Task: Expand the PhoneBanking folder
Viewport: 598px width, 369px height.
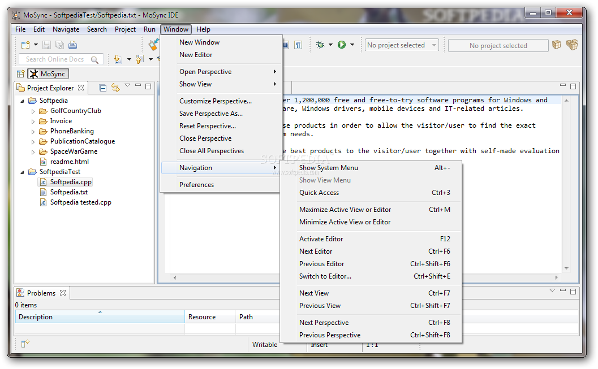Action: tap(33, 131)
